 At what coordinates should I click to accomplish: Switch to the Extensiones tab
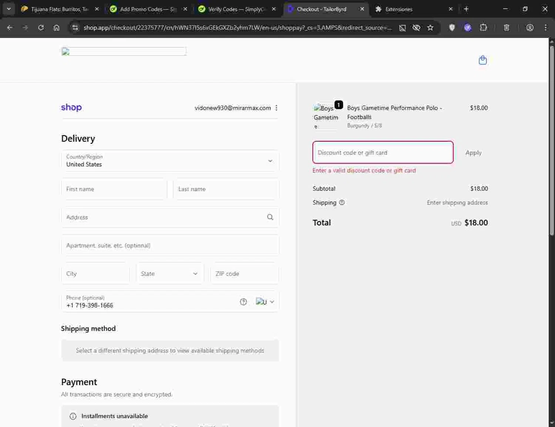(414, 9)
